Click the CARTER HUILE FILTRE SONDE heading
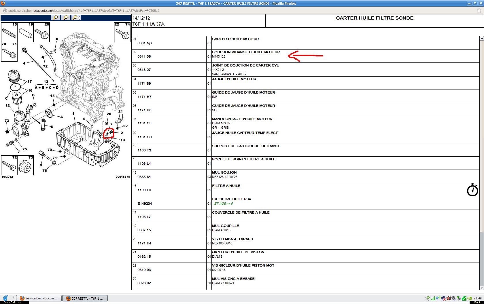 tap(375, 18)
